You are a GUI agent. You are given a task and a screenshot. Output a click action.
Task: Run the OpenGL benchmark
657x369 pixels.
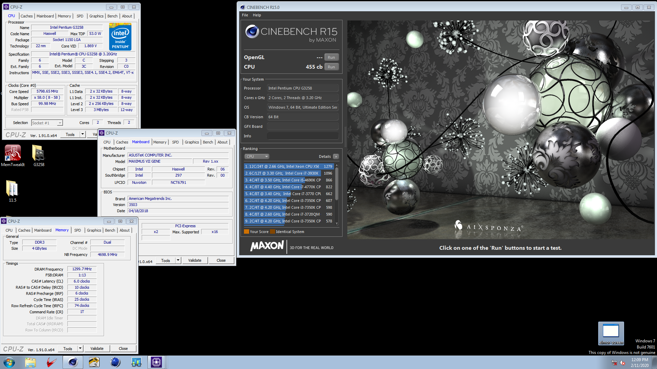tap(331, 57)
